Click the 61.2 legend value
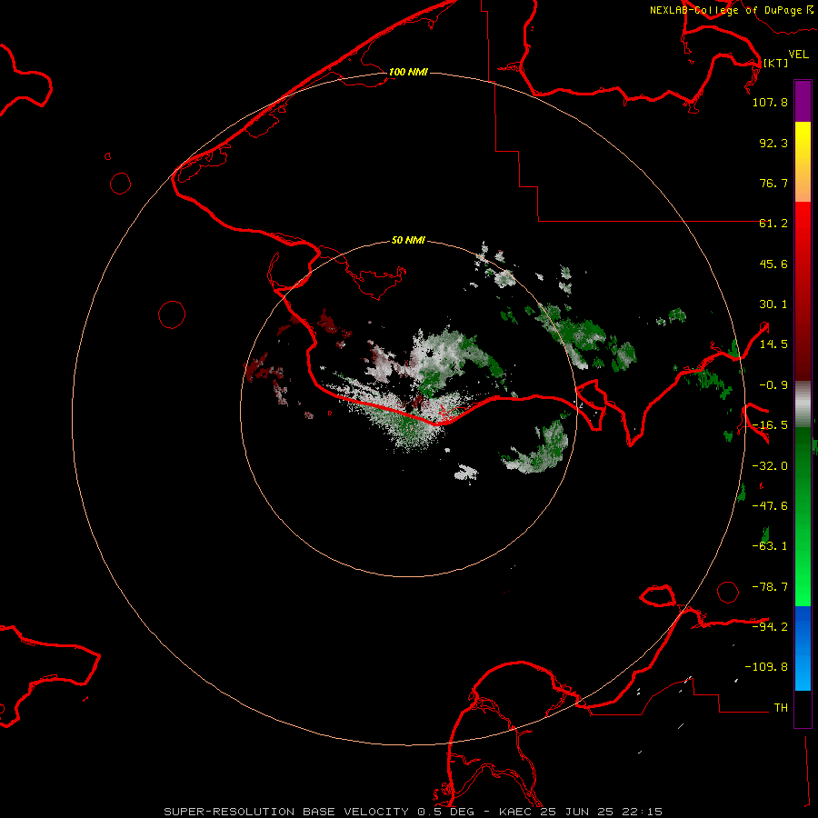The height and width of the screenshot is (818, 818). coord(773,224)
